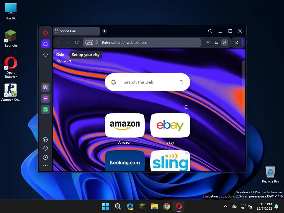Image resolution: width=284 pixels, height=213 pixels.
Task: Click the reload page button
Action: (x=77, y=42)
